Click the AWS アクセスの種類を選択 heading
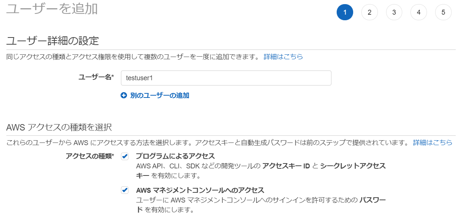Image resolution: width=461 pixels, height=216 pixels. click(x=59, y=127)
